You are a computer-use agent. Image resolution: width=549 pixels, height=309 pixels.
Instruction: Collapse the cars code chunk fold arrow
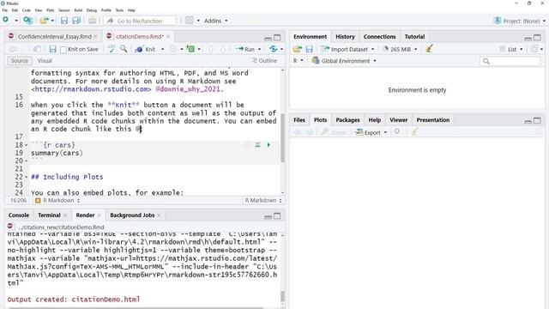(x=27, y=145)
